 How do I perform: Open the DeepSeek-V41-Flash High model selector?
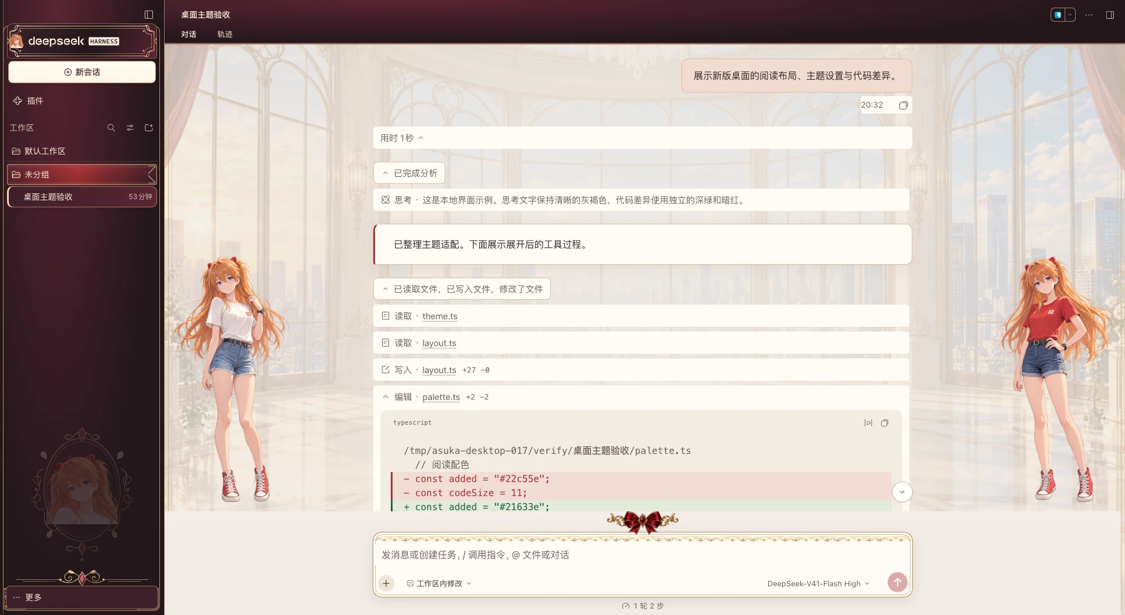pos(819,583)
